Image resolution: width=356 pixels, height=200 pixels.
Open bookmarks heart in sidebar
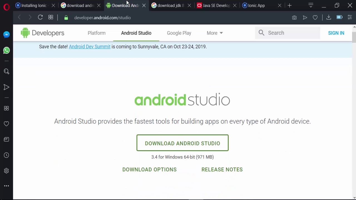[x=6, y=124]
